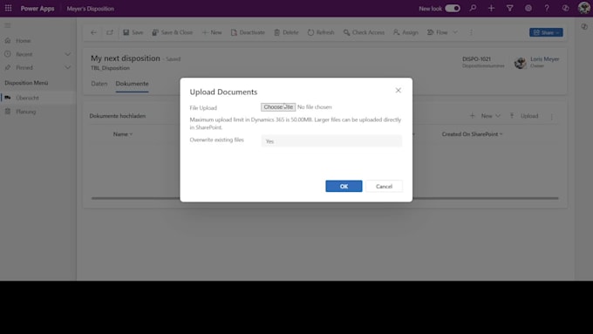Sort by Name column header
The height and width of the screenshot is (334, 593).
click(123, 134)
